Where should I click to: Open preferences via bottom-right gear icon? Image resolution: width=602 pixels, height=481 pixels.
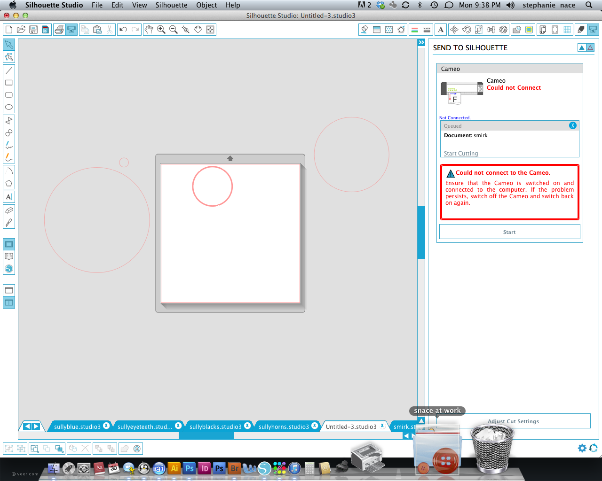pos(582,448)
